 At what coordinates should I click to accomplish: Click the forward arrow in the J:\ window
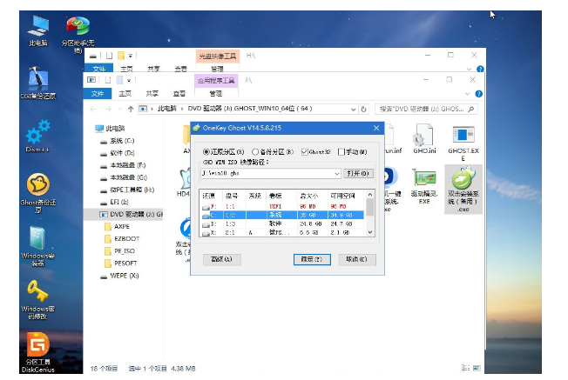108,109
